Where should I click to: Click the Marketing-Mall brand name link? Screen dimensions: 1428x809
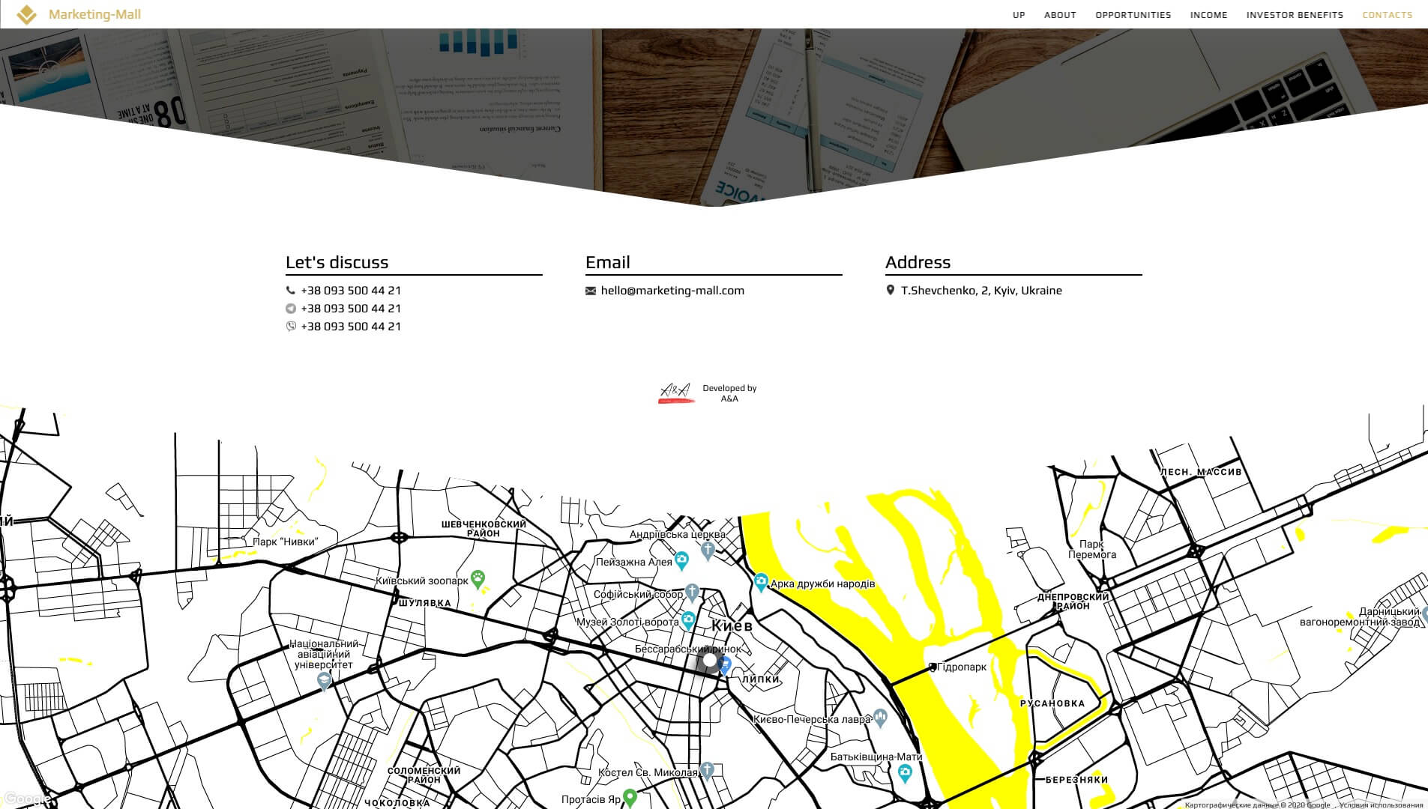click(94, 14)
